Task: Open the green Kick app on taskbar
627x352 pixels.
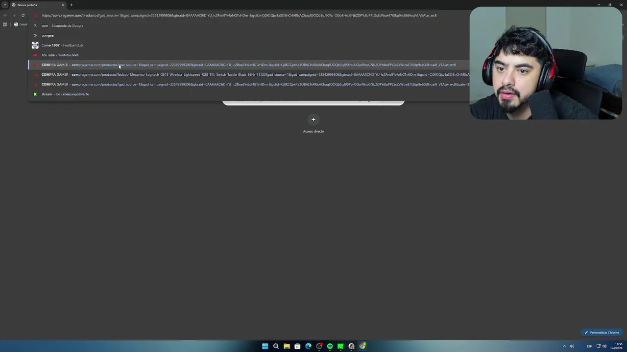Action: 340,346
